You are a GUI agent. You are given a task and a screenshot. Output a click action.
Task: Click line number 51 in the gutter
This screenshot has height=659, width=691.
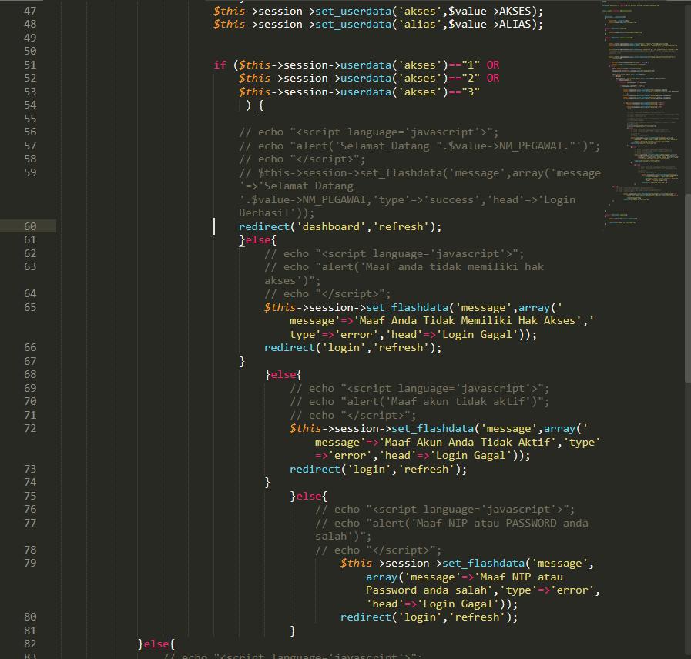point(30,65)
